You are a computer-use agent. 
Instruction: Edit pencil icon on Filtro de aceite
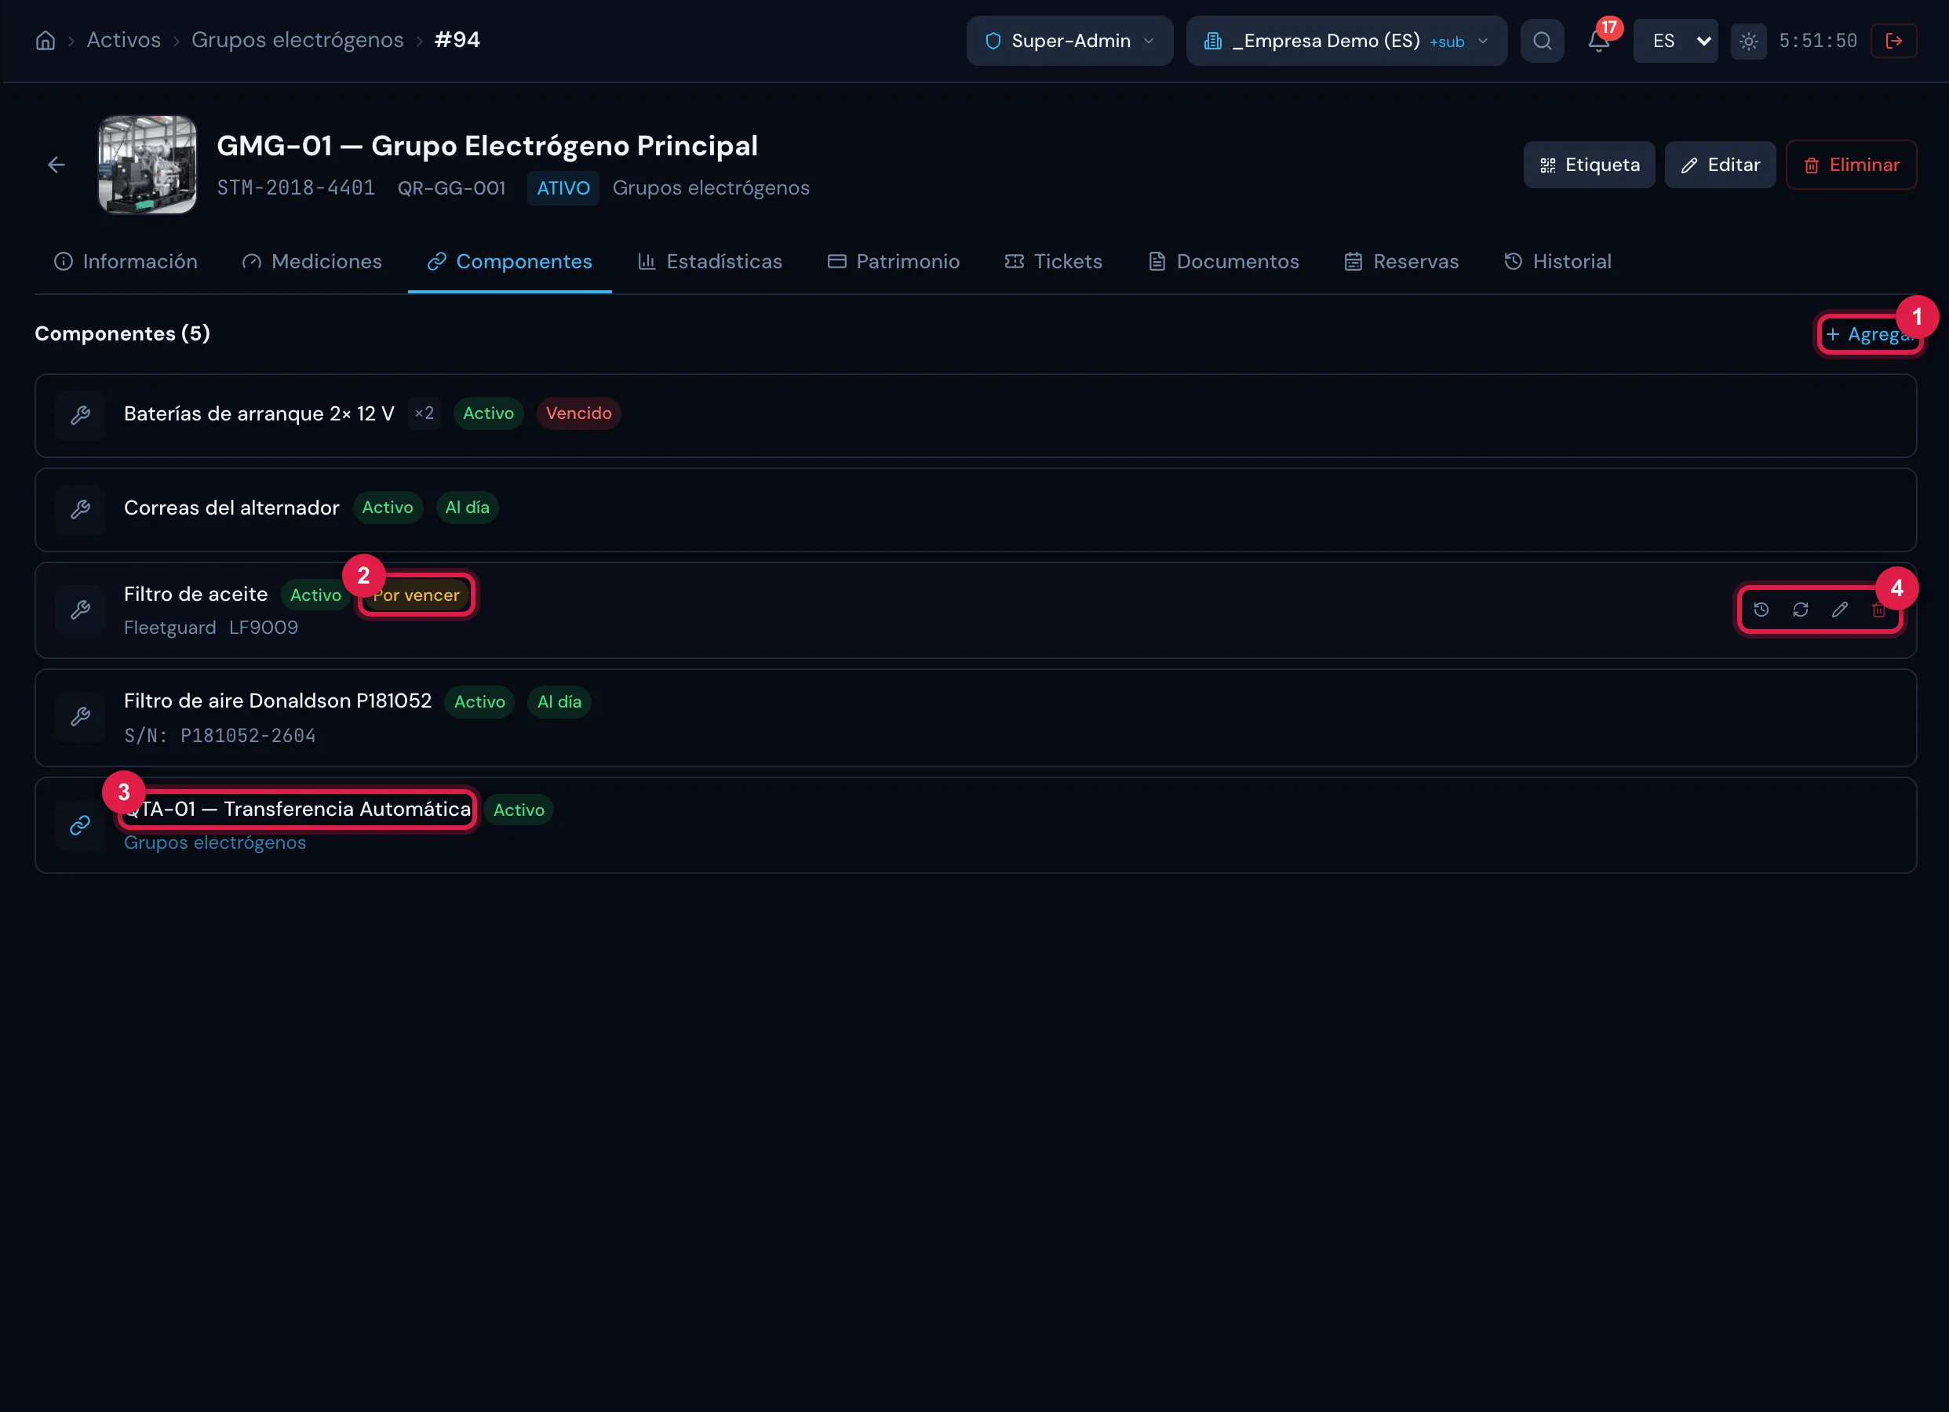1839,610
